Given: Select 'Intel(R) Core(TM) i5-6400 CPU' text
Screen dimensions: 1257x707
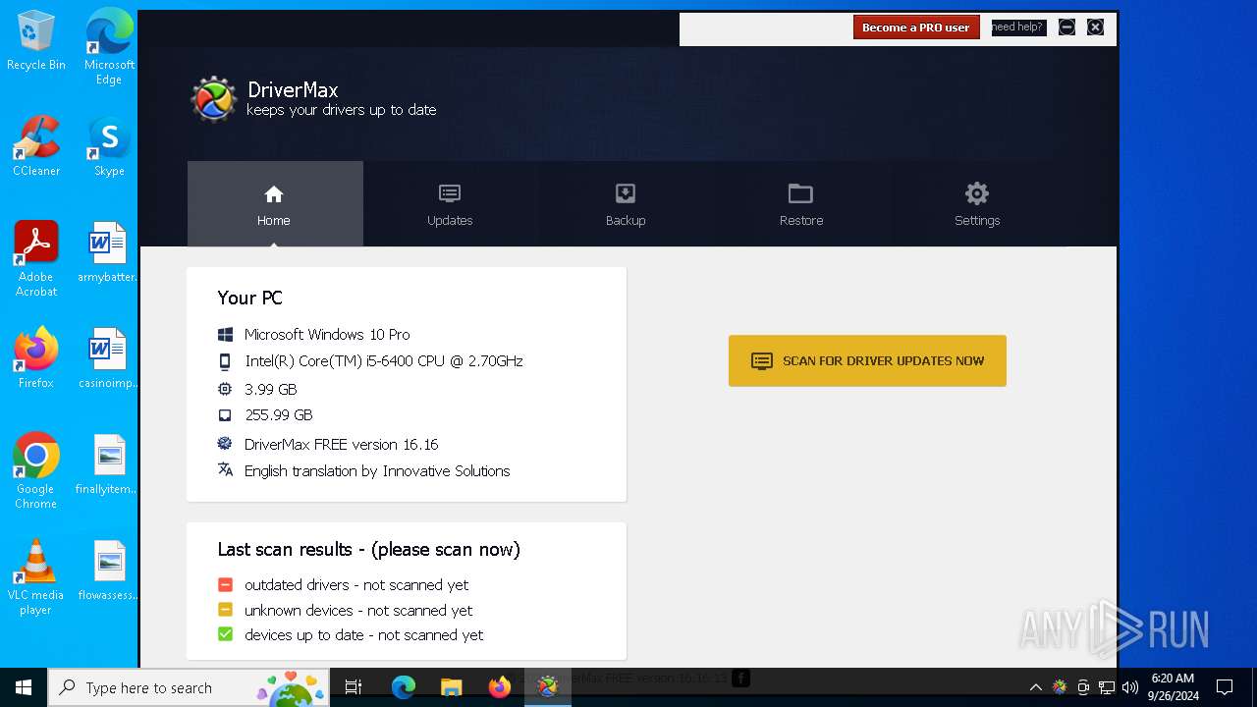Looking at the screenshot, I should [x=345, y=361].
